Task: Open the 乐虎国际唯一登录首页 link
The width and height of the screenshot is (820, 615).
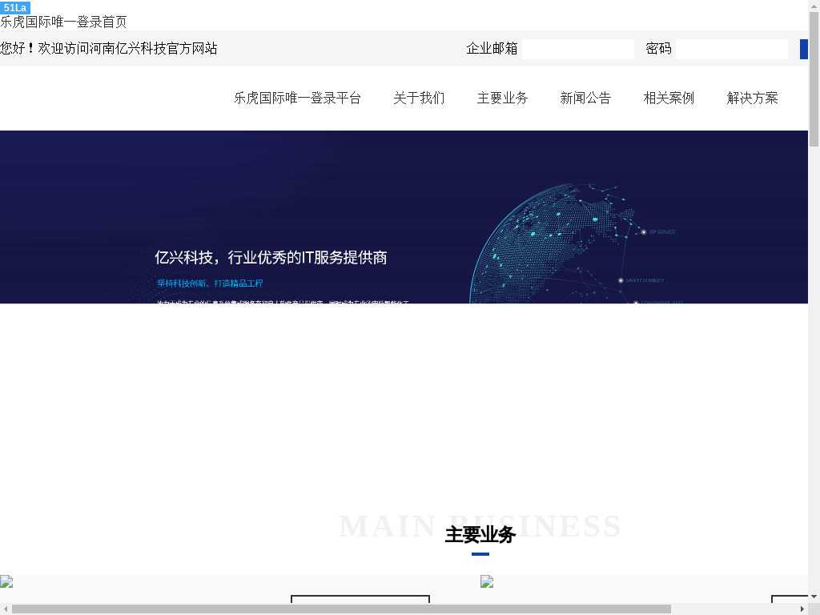Action: [x=63, y=22]
